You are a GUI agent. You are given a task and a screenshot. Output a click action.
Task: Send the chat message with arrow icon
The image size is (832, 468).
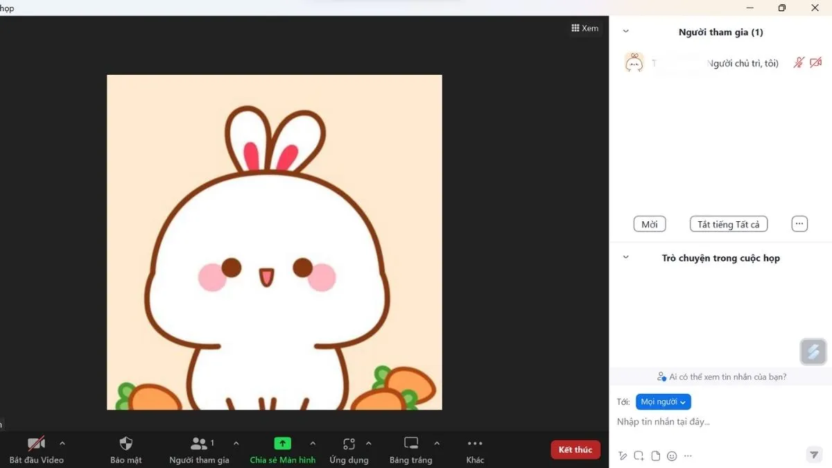tap(814, 455)
